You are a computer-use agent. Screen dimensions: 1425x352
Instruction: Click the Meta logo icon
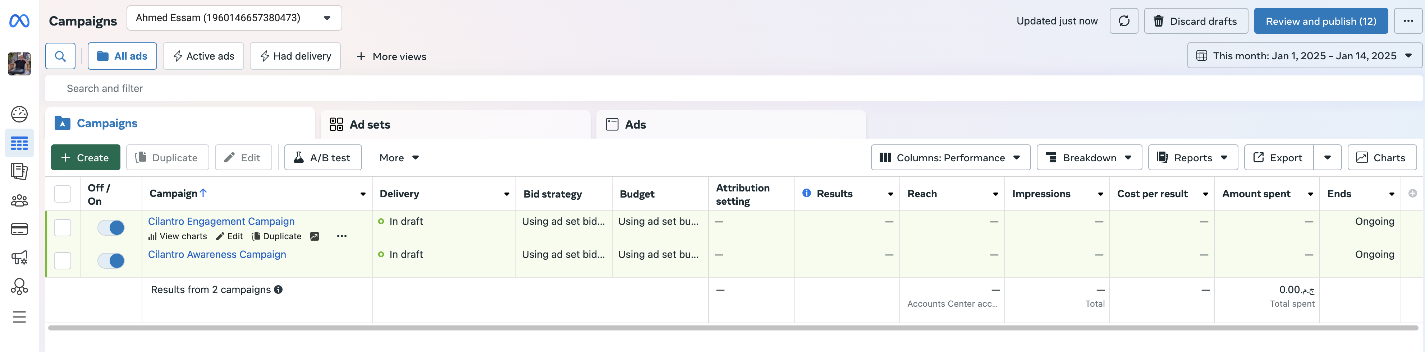coord(19,21)
